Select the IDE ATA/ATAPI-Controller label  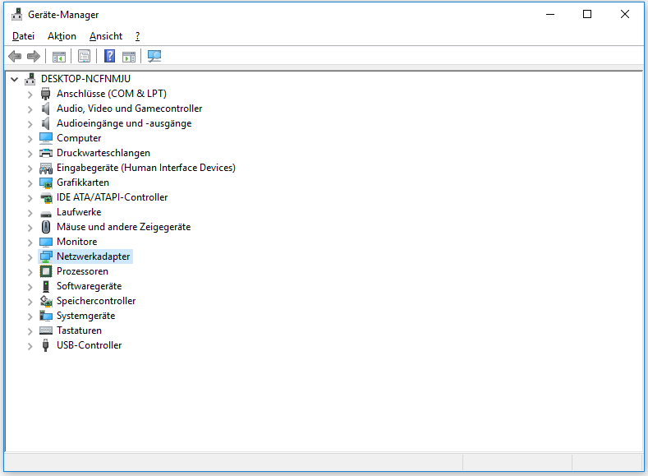pos(113,197)
